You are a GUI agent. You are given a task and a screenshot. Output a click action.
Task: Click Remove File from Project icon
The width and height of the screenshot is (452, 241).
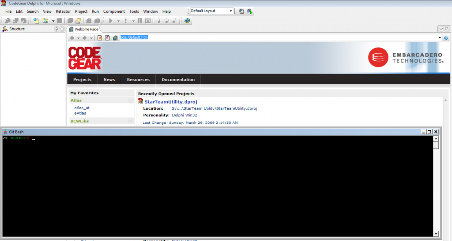coord(97,21)
